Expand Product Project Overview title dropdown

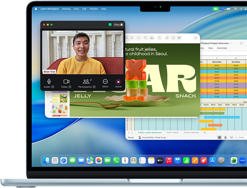(231, 43)
